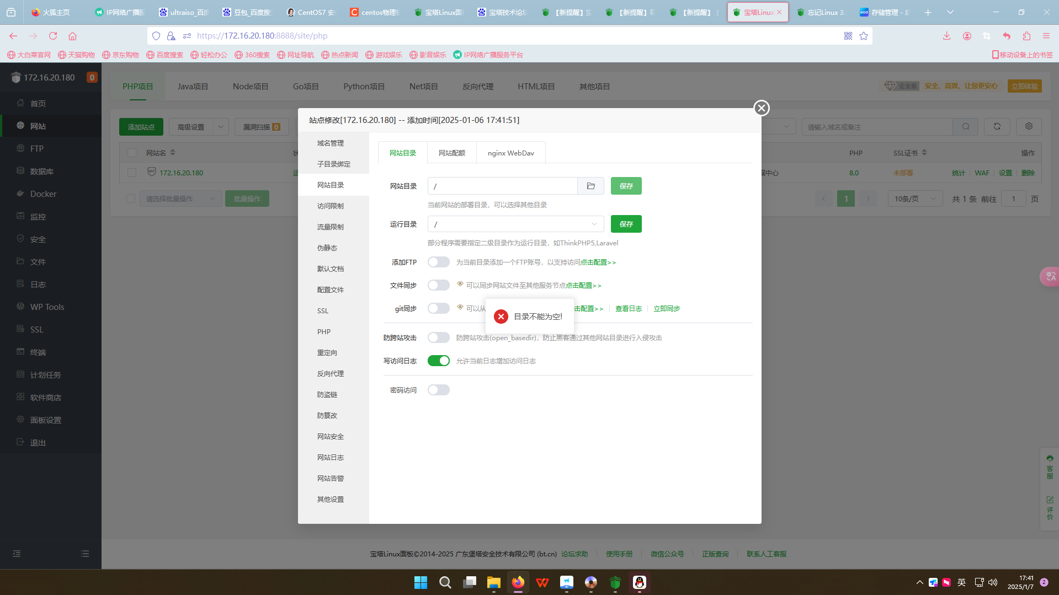Click the website directory input field

503,186
